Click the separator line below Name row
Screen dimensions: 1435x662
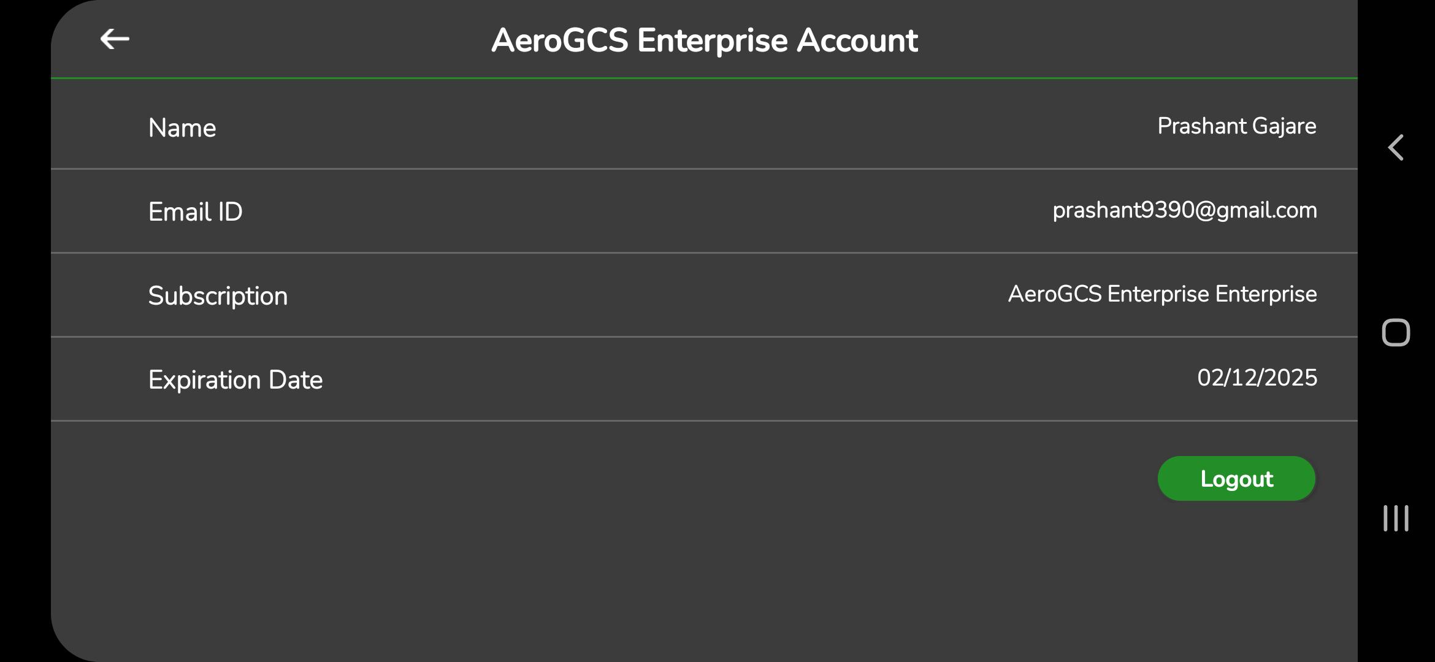[704, 169]
